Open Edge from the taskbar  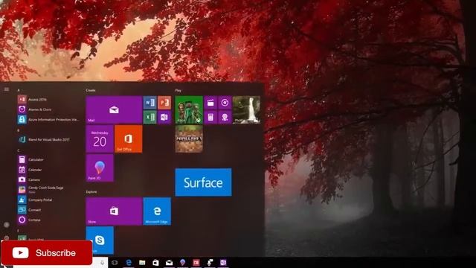(129, 263)
